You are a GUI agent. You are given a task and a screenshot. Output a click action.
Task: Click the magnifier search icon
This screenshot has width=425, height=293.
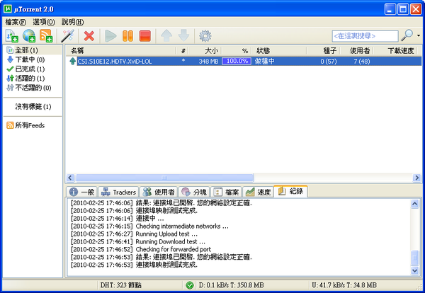tap(407, 35)
